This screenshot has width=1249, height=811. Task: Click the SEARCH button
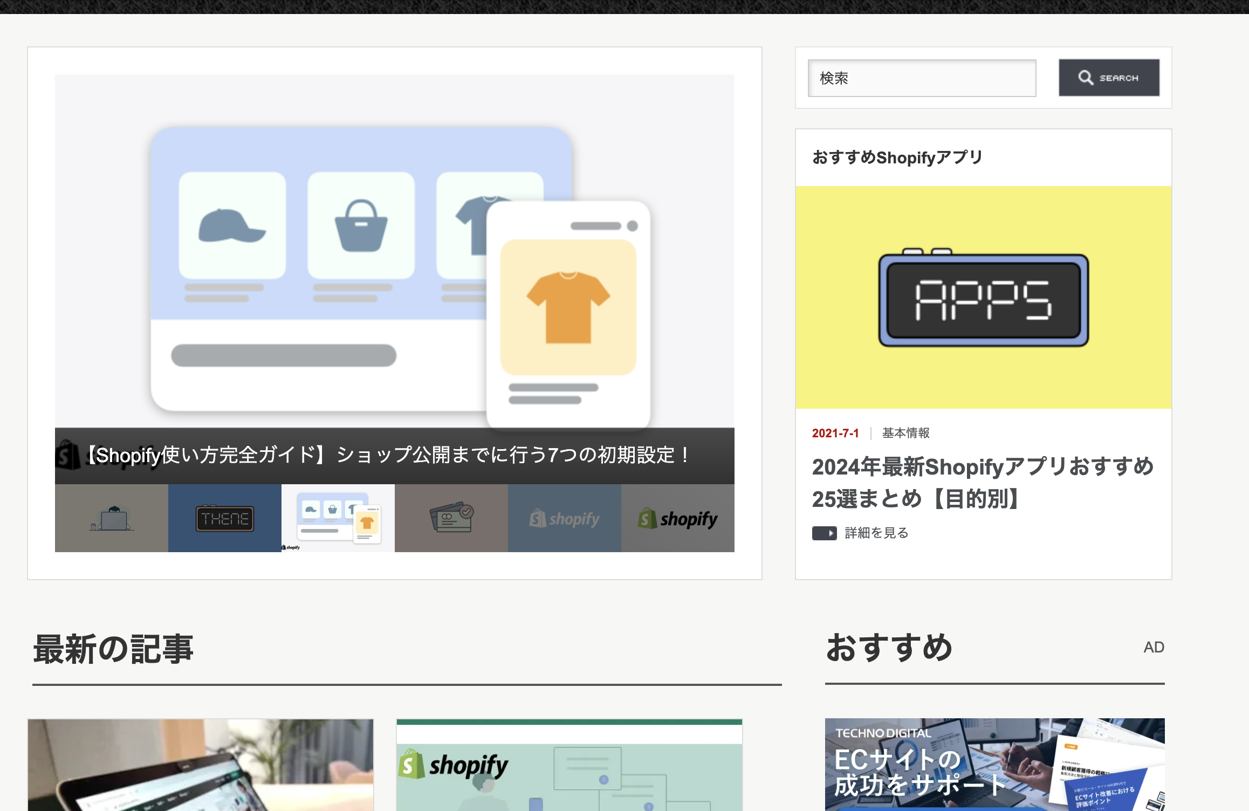pos(1109,78)
